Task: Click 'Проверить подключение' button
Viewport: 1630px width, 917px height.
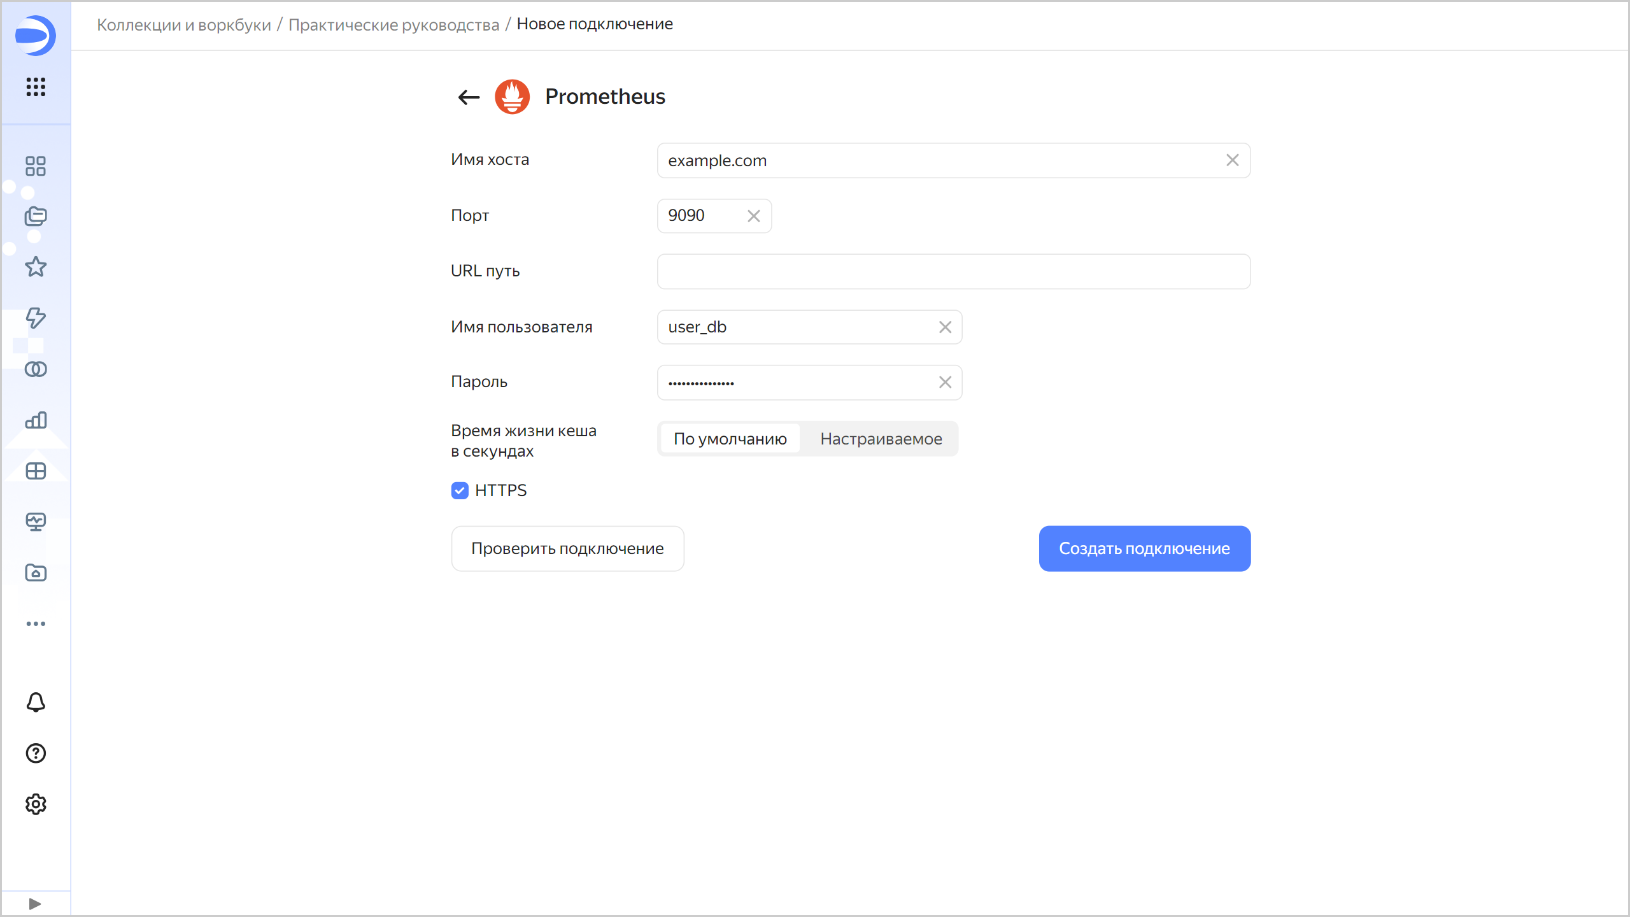Action: click(567, 548)
